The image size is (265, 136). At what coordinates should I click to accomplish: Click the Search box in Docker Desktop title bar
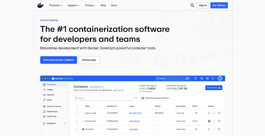[173, 78]
